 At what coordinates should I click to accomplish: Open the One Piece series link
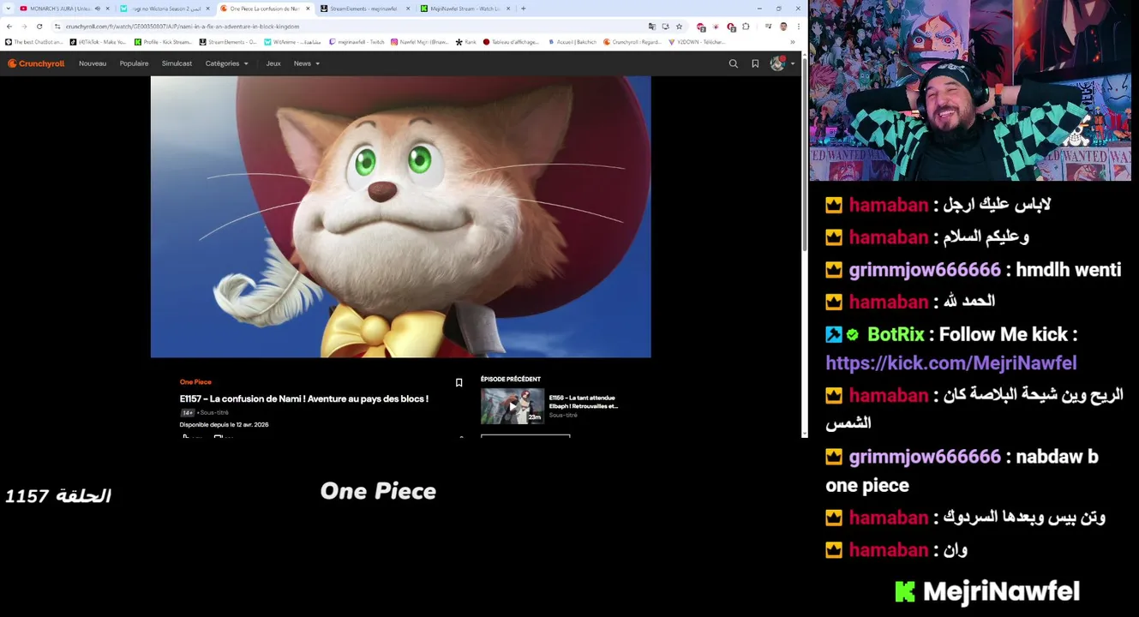(x=195, y=382)
